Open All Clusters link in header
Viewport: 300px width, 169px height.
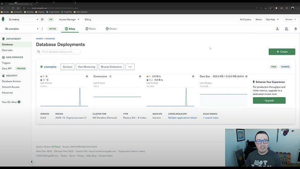(x=246, y=19)
